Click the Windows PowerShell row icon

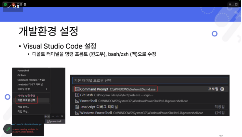pyautogui.click(x=77, y=113)
